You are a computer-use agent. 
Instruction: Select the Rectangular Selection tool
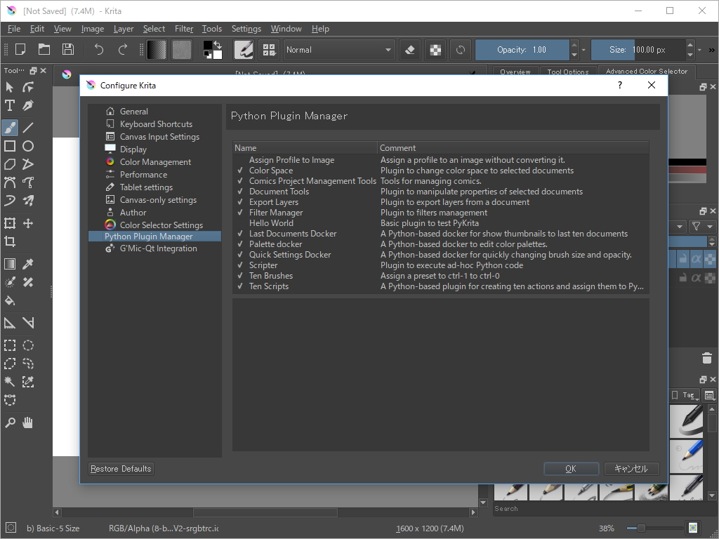pos(10,345)
